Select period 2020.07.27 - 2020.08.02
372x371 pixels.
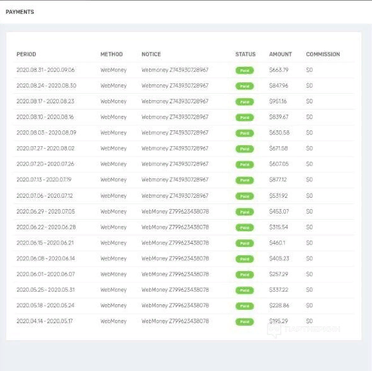click(x=45, y=148)
